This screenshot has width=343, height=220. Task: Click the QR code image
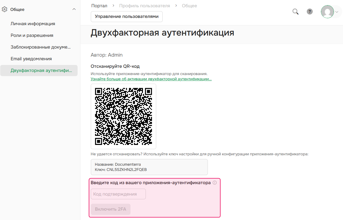point(123,116)
